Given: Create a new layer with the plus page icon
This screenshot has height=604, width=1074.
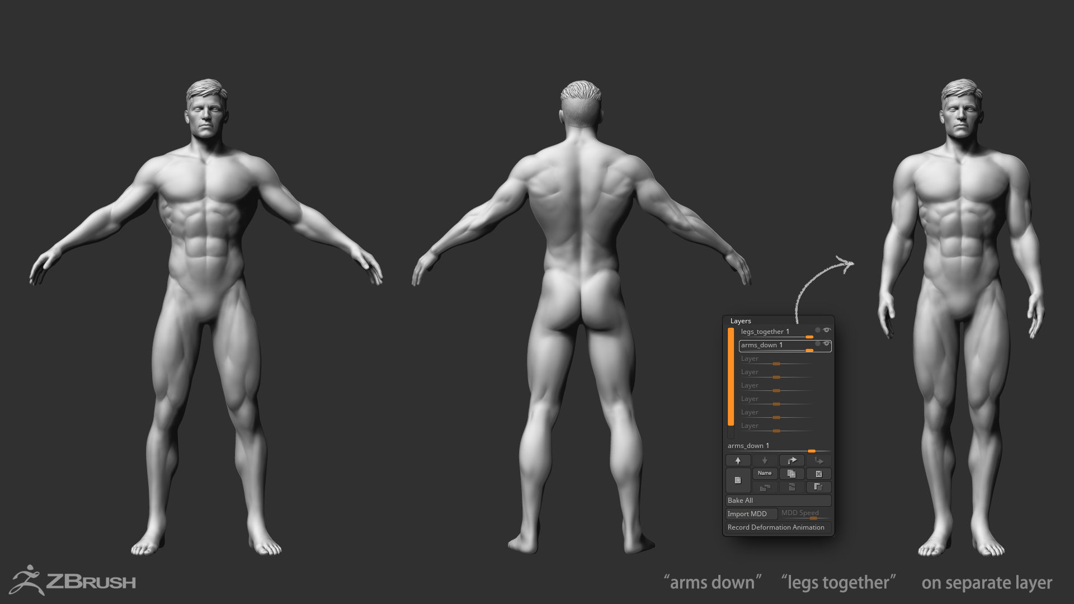Looking at the screenshot, I should pyautogui.click(x=738, y=480).
